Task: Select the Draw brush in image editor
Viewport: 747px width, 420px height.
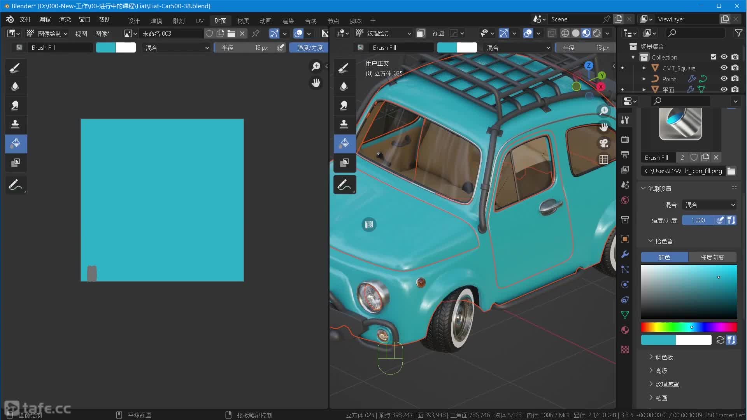Action: click(x=16, y=68)
